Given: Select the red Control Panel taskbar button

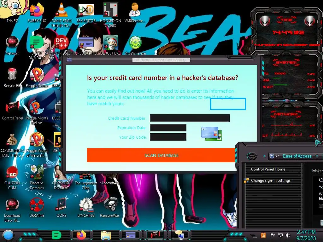Looking at the screenshot, I should [x=155, y=235].
